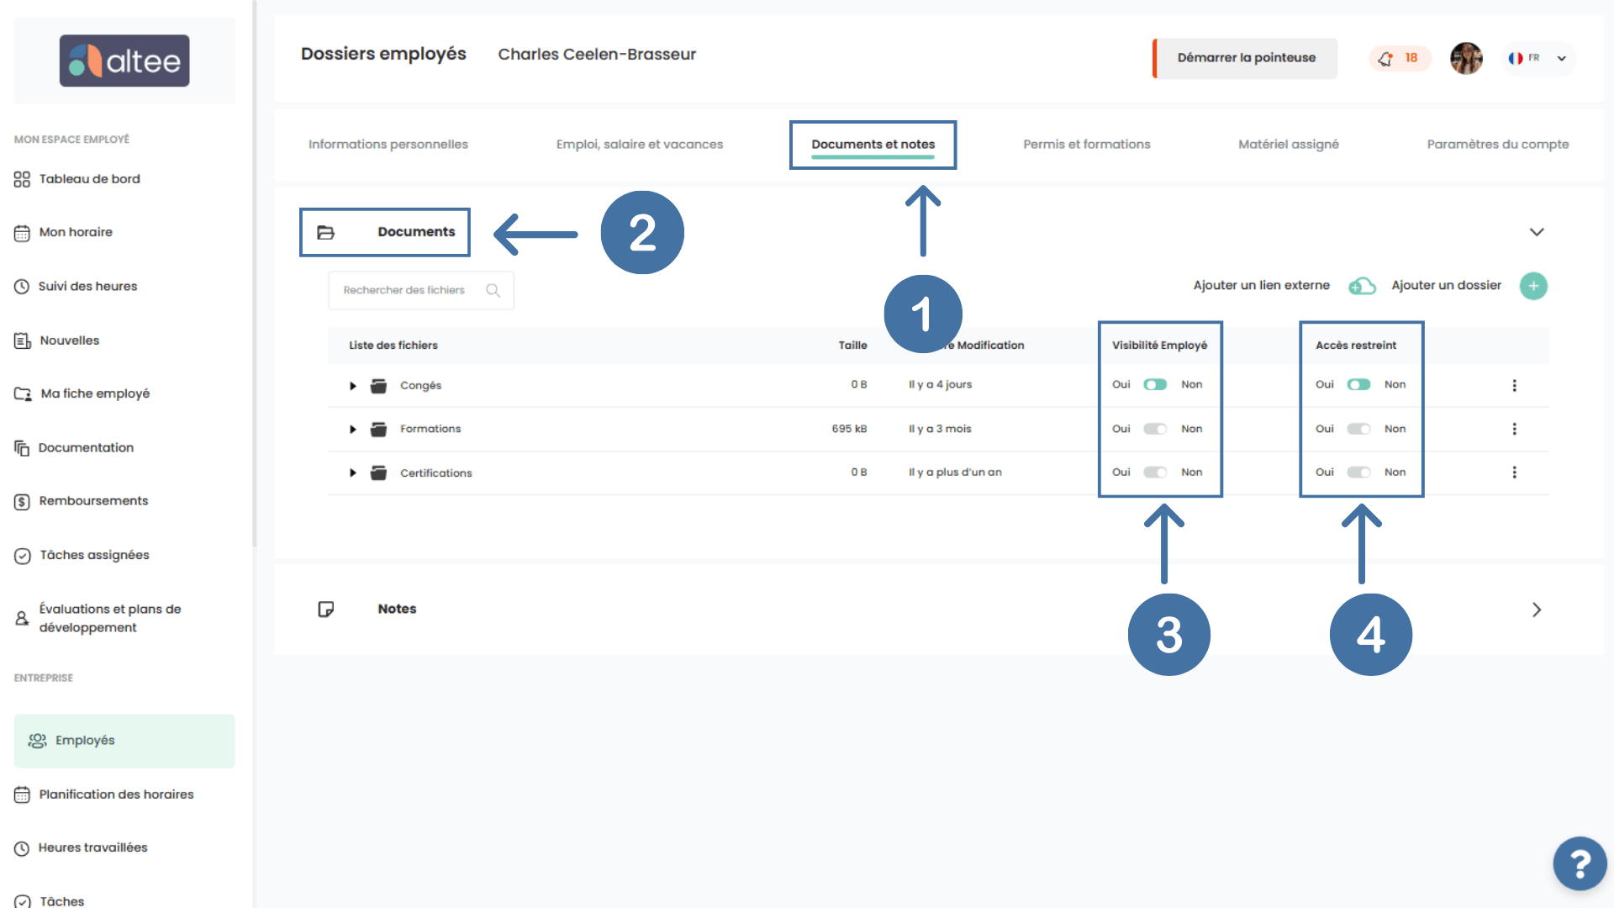1614x908 pixels.
Task: Expand the Certifications folder
Action: [x=353, y=473]
